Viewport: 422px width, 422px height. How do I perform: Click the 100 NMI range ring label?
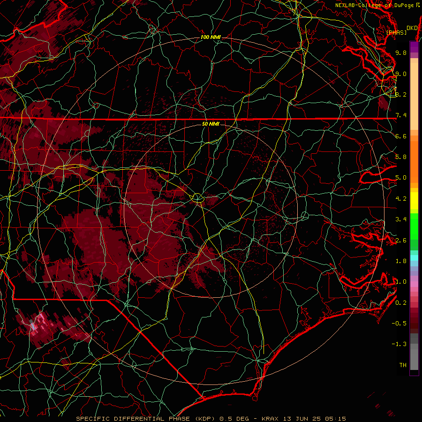click(x=211, y=37)
